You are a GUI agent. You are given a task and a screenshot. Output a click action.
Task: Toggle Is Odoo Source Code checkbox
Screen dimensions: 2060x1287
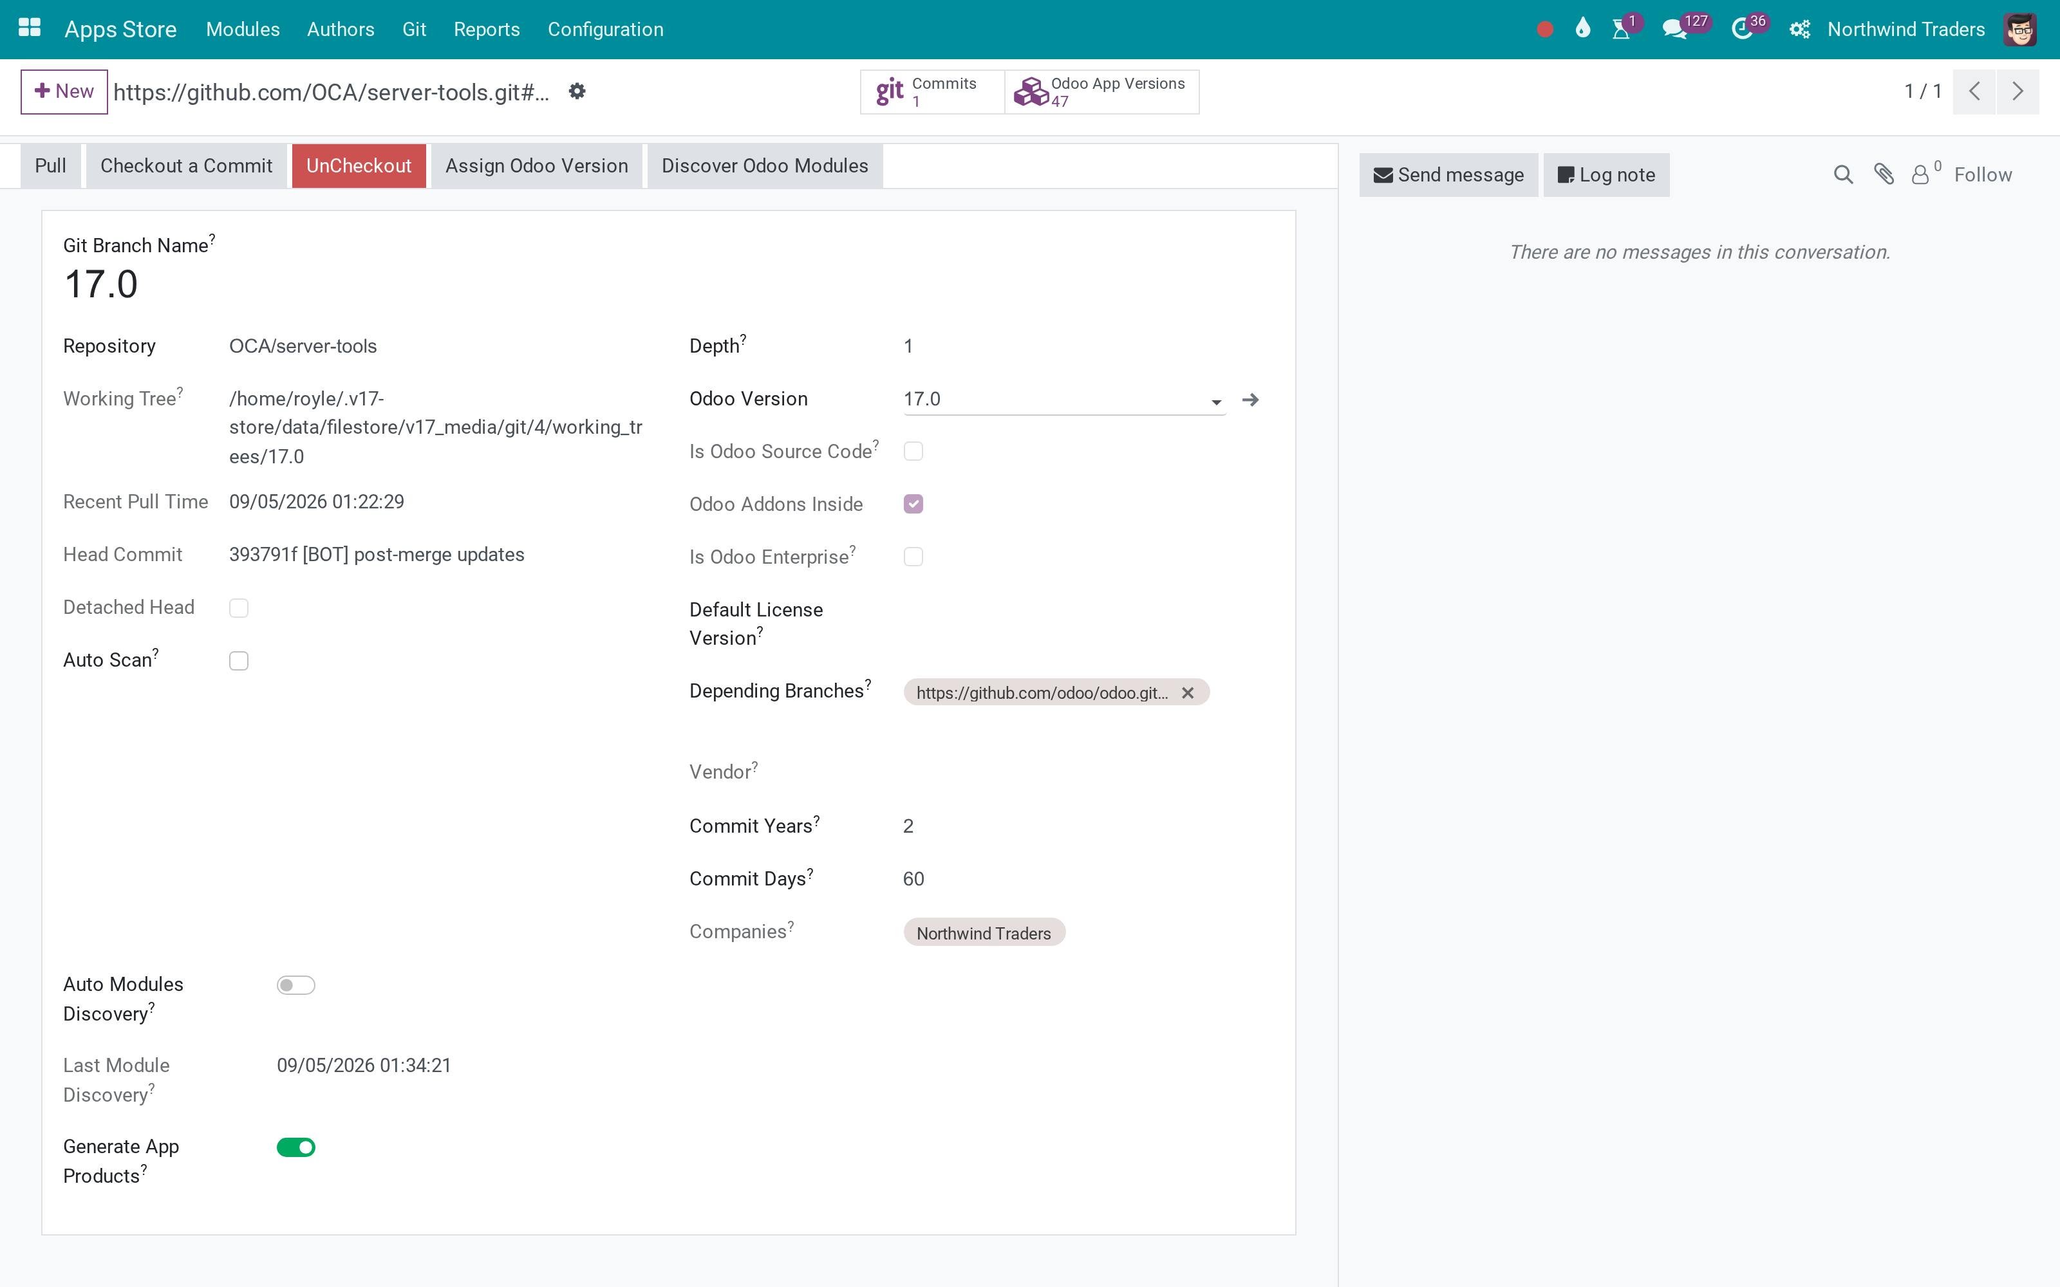[913, 451]
